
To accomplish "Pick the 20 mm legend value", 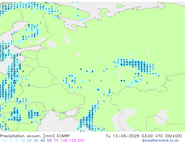I will point(29,141).
